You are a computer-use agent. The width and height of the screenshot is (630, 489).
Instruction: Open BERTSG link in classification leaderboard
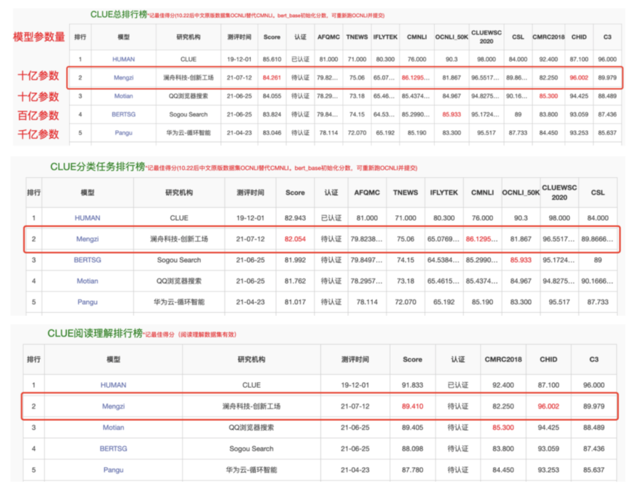[x=87, y=260]
